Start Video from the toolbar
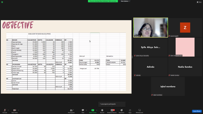203x114 pixels. coord(15,111)
